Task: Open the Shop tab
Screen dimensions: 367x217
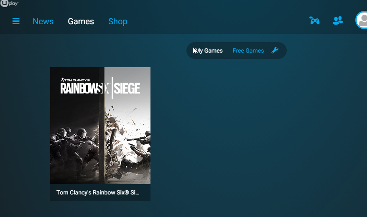Action: coord(118,21)
